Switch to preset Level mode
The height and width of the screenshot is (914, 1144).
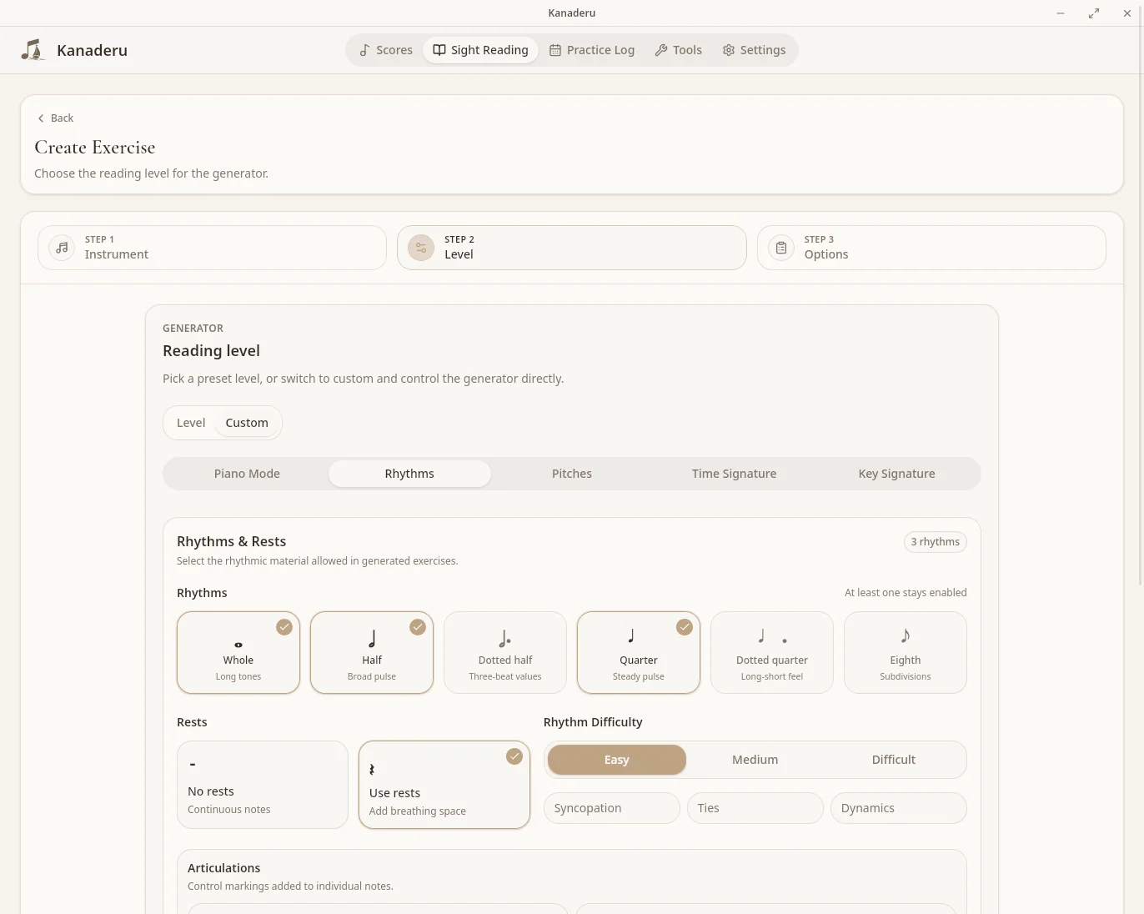191,423
